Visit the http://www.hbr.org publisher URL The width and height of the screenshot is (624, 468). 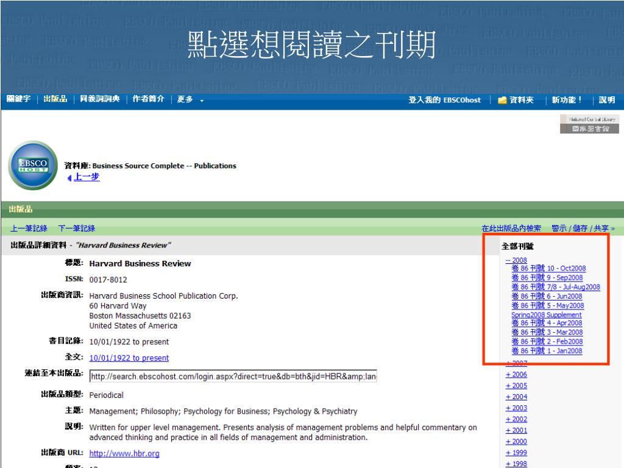(x=124, y=453)
